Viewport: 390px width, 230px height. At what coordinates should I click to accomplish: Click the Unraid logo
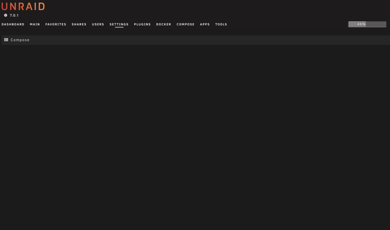tap(23, 7)
